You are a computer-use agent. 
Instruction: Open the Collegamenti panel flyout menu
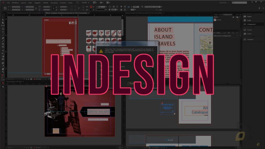point(240,15)
